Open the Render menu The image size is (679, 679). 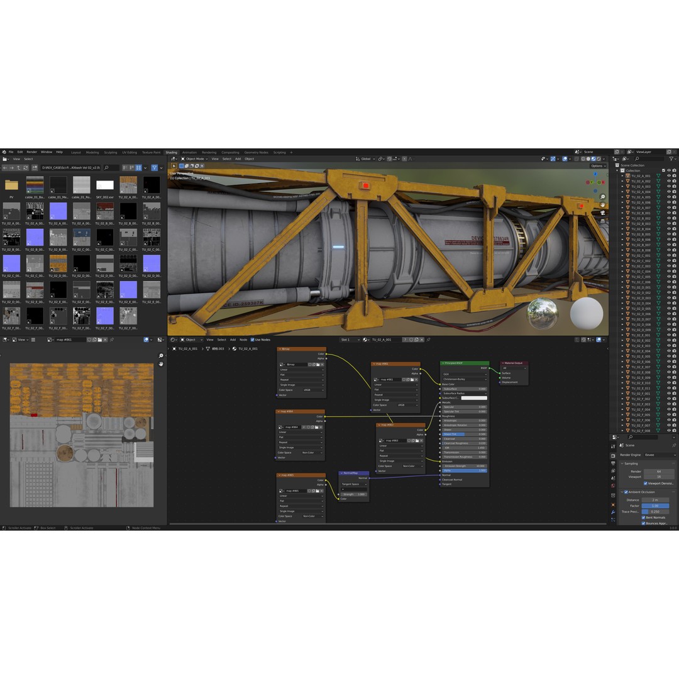tap(32, 152)
